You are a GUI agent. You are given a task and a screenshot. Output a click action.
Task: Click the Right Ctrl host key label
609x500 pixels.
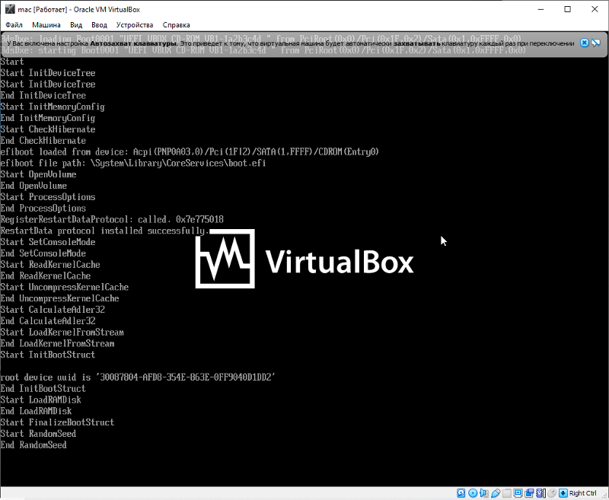(582, 493)
